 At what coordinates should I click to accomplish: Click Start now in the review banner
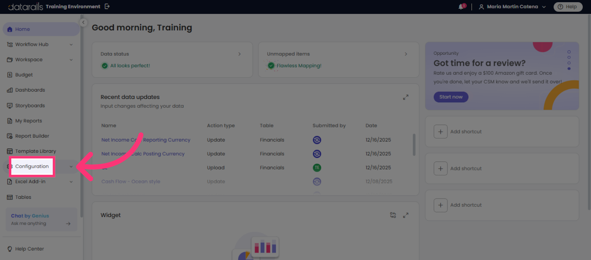pyautogui.click(x=451, y=97)
